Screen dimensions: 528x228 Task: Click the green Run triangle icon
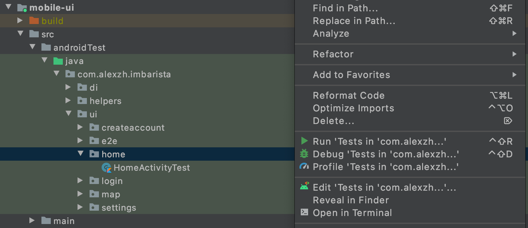click(x=304, y=141)
